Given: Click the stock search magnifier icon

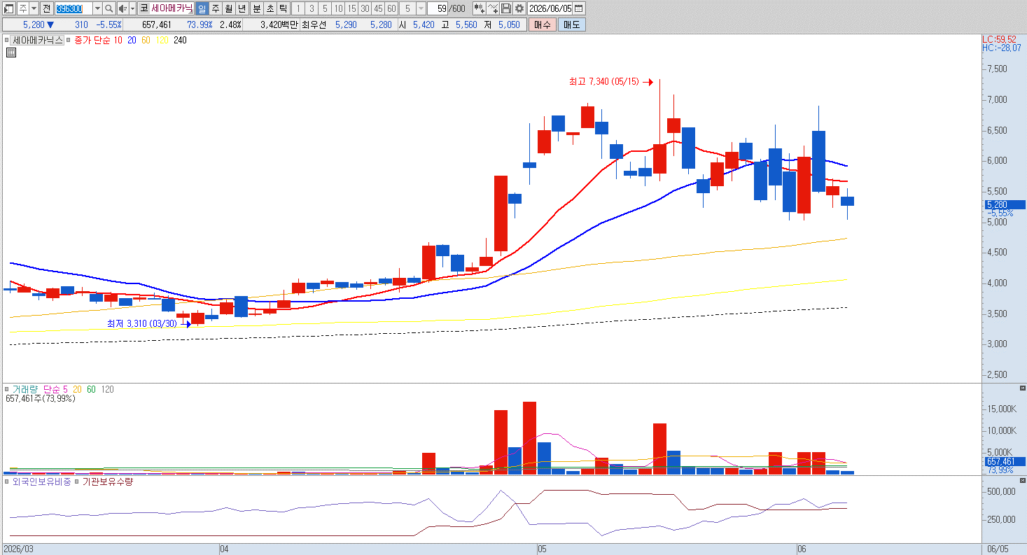Looking at the screenshot, I should [109, 8].
